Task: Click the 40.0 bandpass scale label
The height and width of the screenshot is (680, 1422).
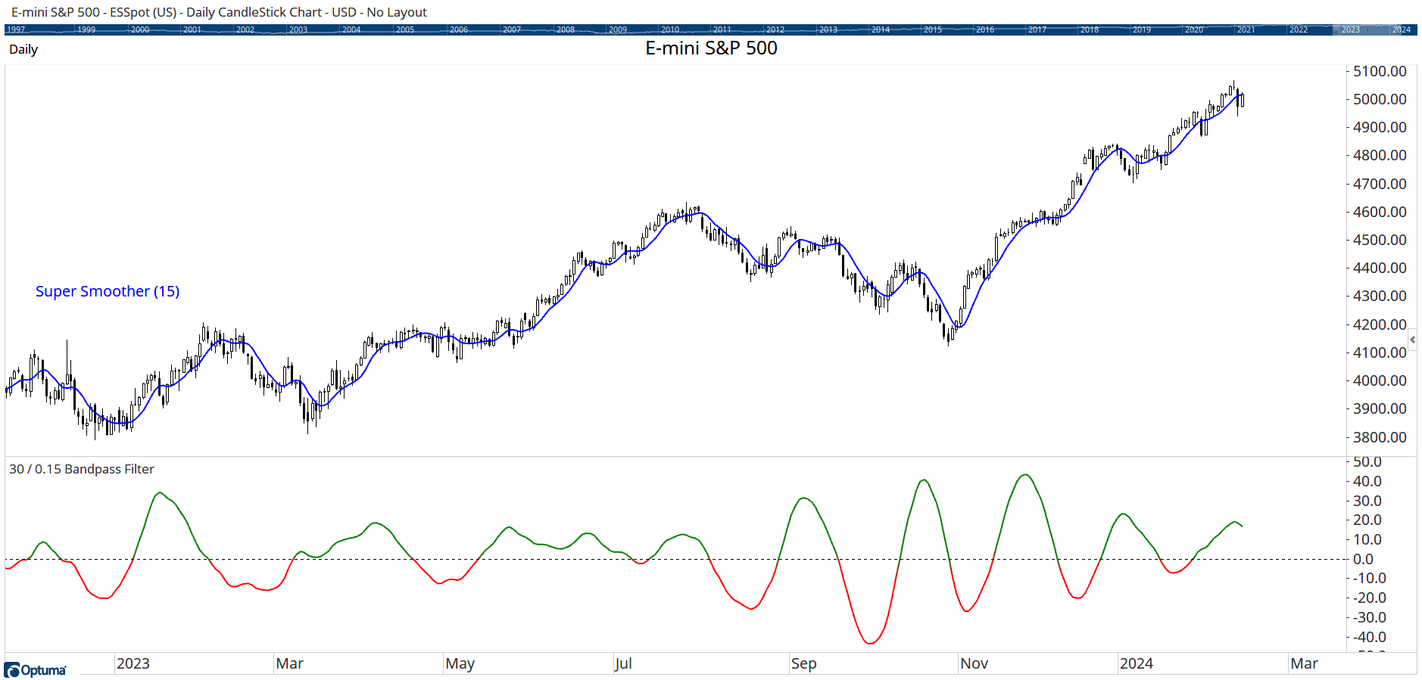Action: point(1367,481)
